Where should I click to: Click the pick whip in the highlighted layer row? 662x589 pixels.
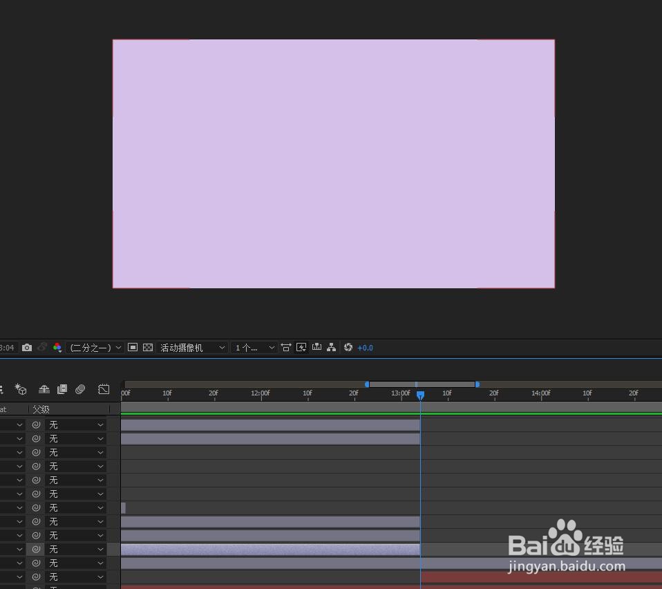(37, 550)
